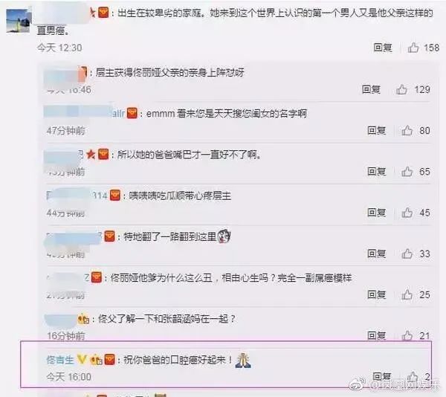Click the yellow V verified badge
This screenshot has width=446, height=397.
82,360
